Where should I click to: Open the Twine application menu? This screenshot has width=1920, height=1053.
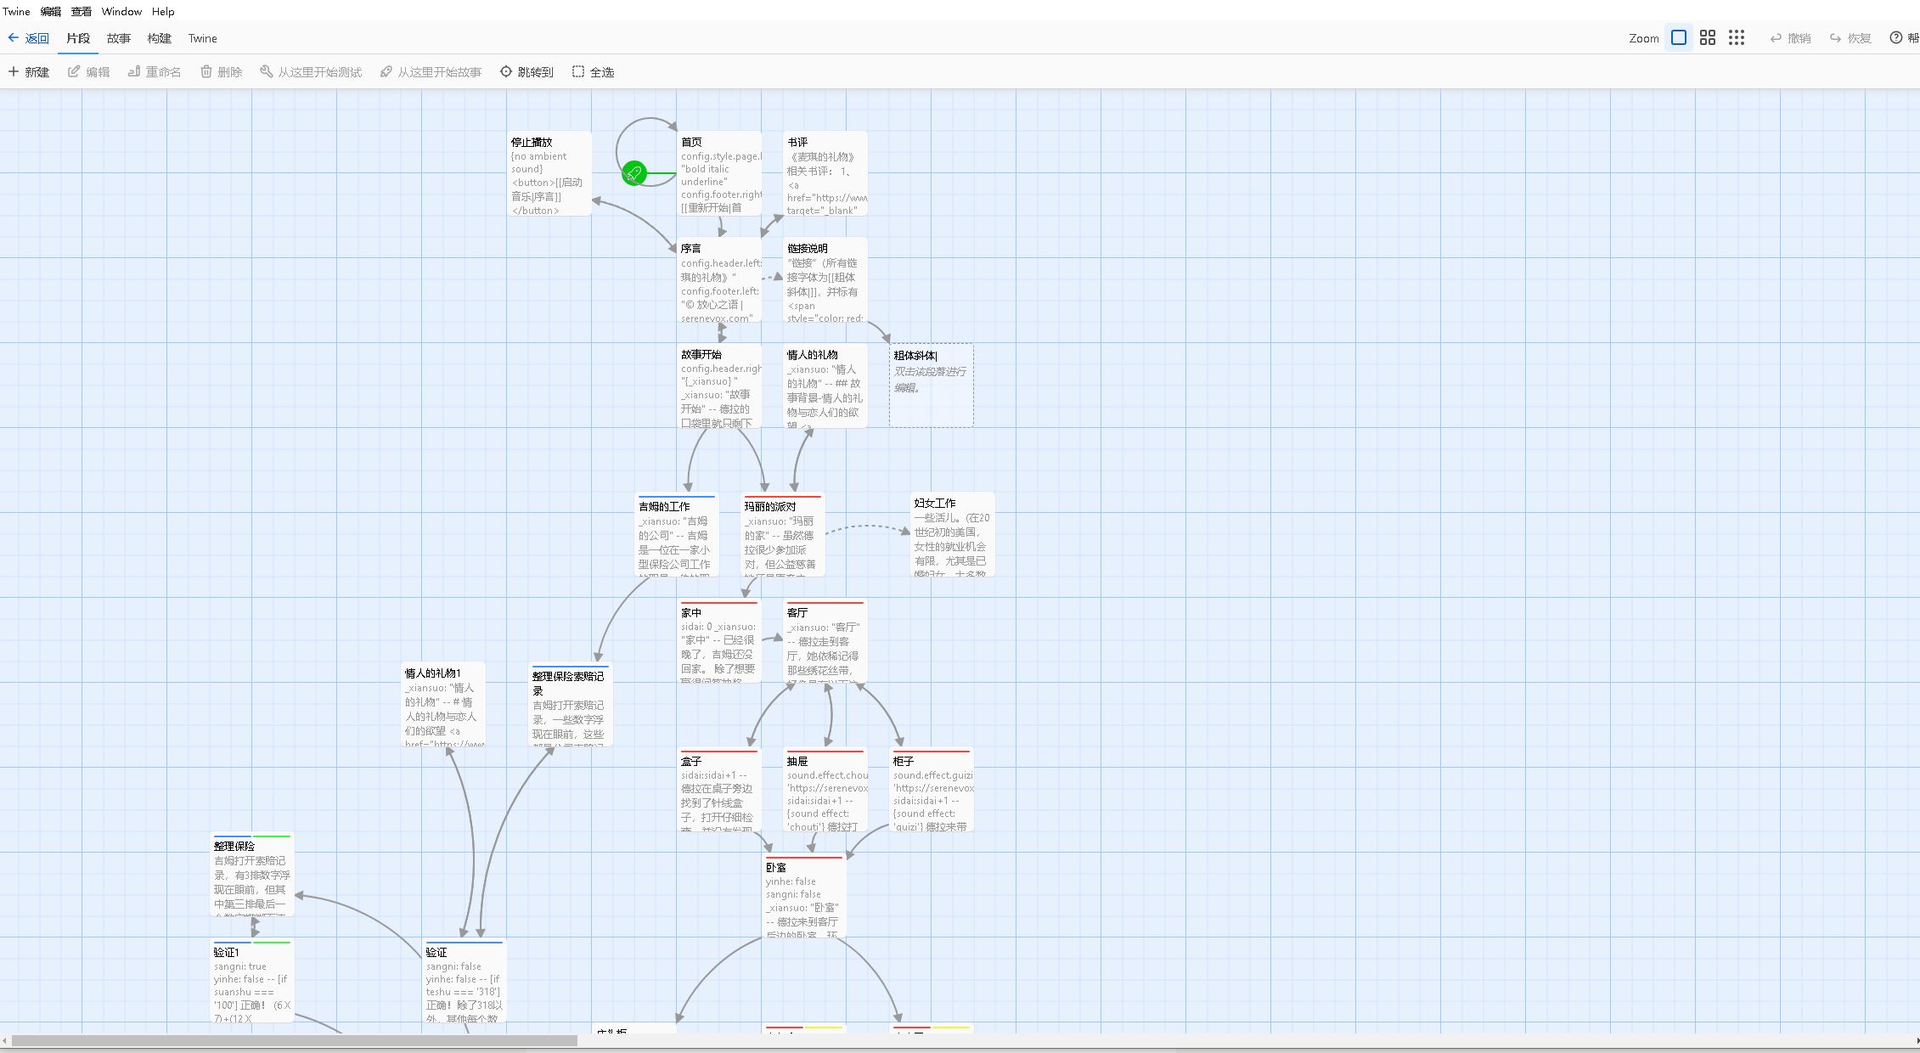16,11
